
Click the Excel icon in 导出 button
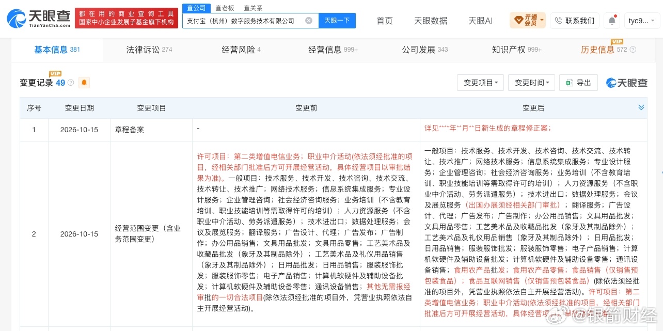[570, 83]
